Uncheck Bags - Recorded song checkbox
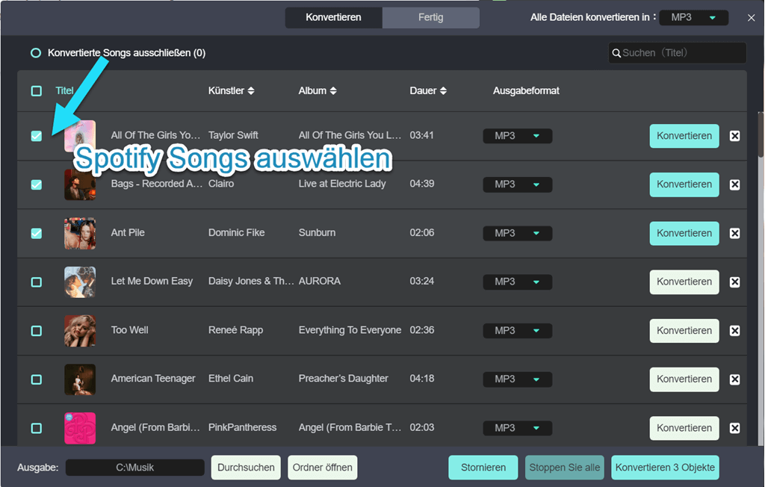This screenshot has width=765, height=487. tap(36, 184)
